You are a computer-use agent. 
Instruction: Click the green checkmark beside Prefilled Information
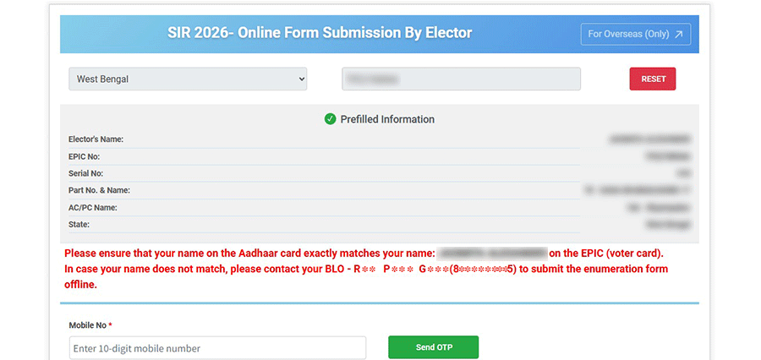(331, 119)
